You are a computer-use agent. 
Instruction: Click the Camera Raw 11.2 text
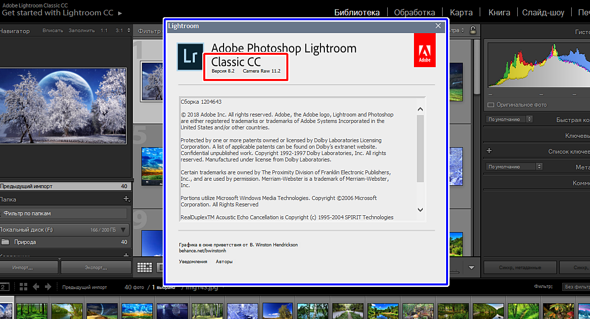262,71
